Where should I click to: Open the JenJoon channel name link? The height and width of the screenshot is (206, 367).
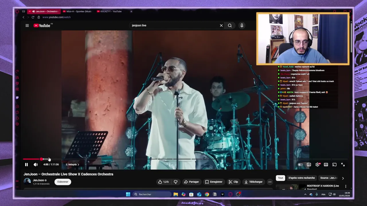(38, 180)
